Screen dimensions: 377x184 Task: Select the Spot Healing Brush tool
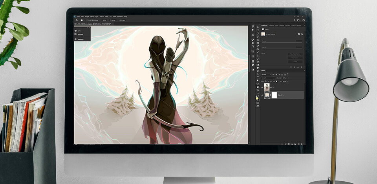point(258,49)
